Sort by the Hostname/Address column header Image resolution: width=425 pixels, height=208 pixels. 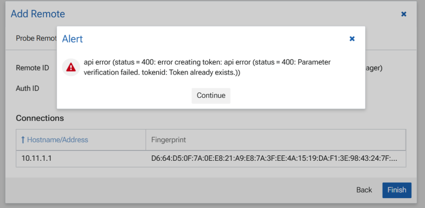pyautogui.click(x=57, y=140)
